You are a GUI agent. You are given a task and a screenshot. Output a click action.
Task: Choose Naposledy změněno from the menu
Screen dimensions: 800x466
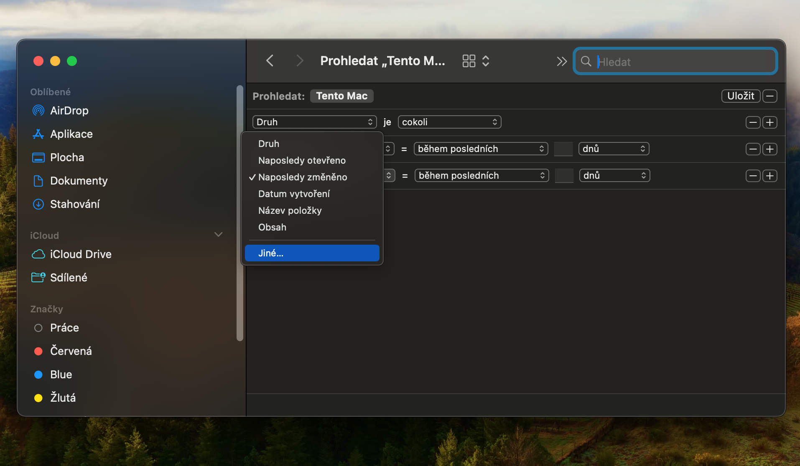pyautogui.click(x=312, y=177)
